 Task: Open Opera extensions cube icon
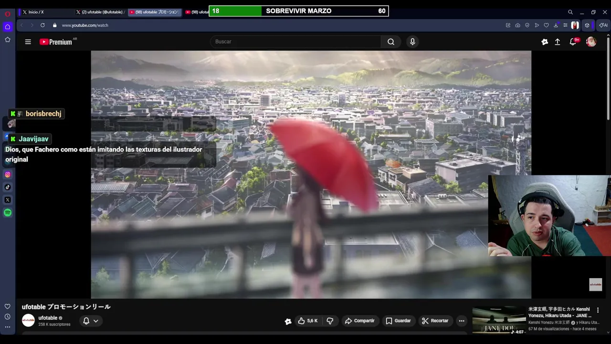[587, 25]
